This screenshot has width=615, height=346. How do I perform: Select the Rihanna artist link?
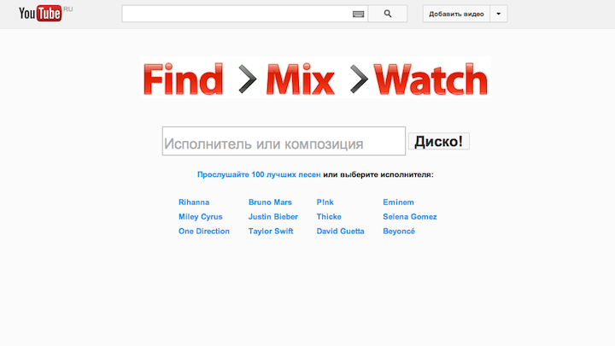(x=194, y=202)
